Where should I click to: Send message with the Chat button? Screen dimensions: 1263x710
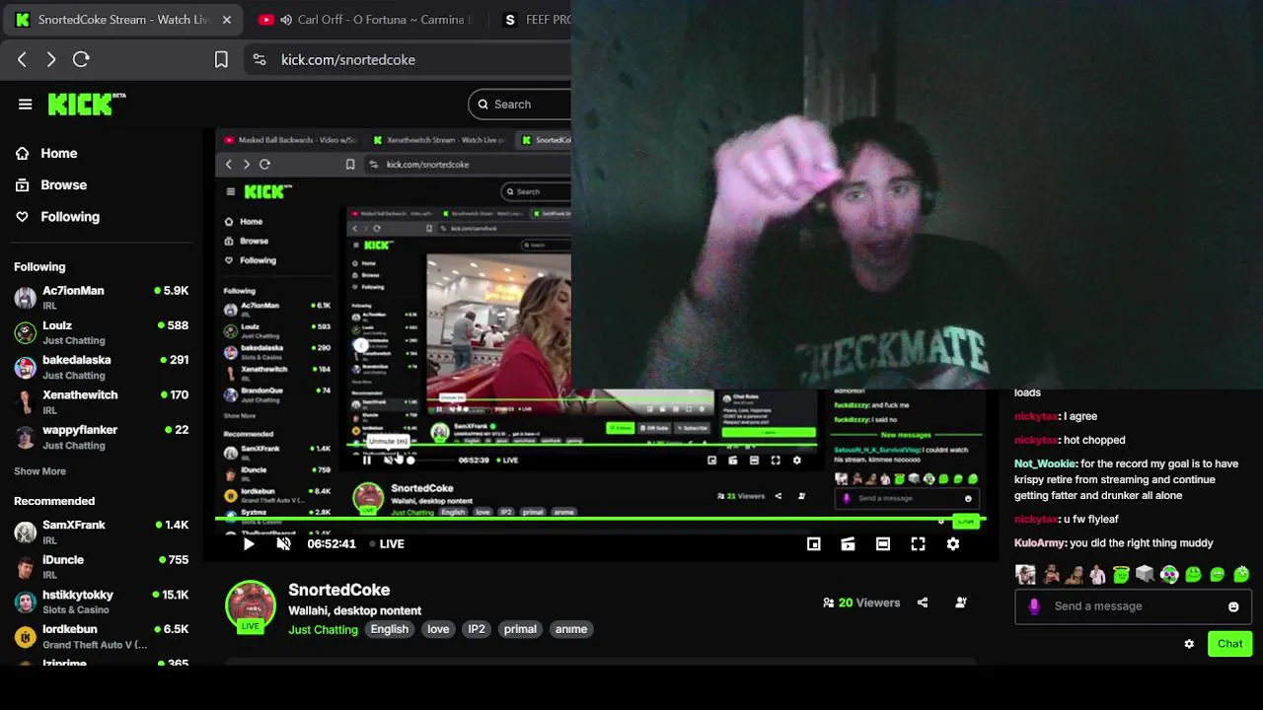[x=1229, y=644]
